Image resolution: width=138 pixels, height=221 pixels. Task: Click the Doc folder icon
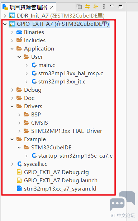(x=19, y=98)
